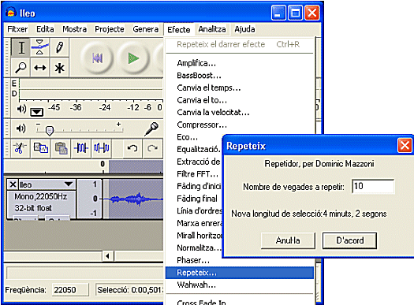414x305 pixels.
Task: Click the Skip to Start button
Action: click(97, 58)
